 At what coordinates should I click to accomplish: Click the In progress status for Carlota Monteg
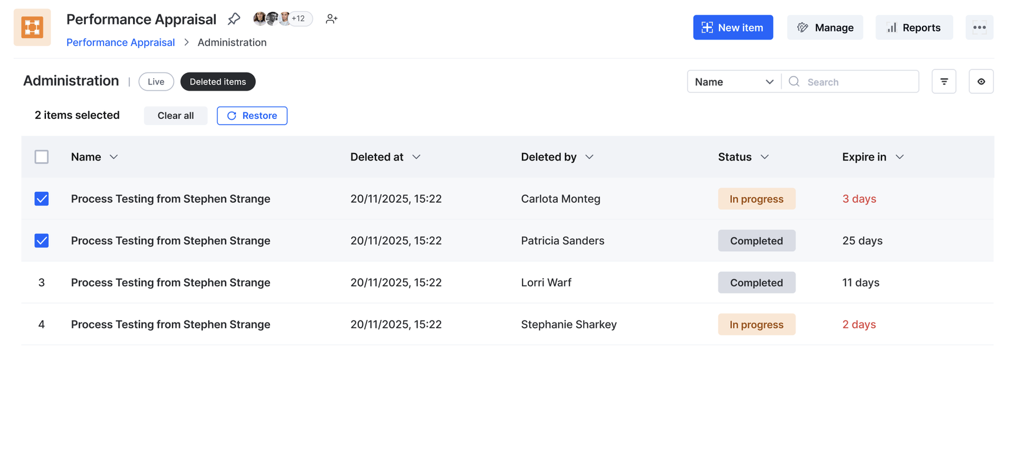point(757,199)
